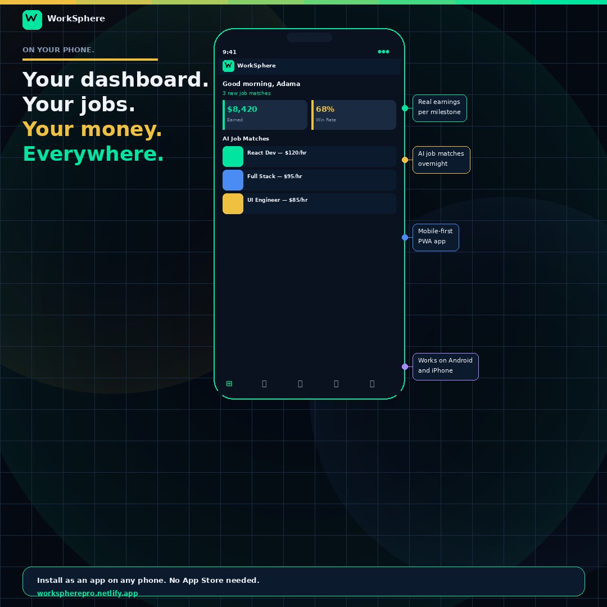Select the yellow UI Engineer square swatch

233,203
